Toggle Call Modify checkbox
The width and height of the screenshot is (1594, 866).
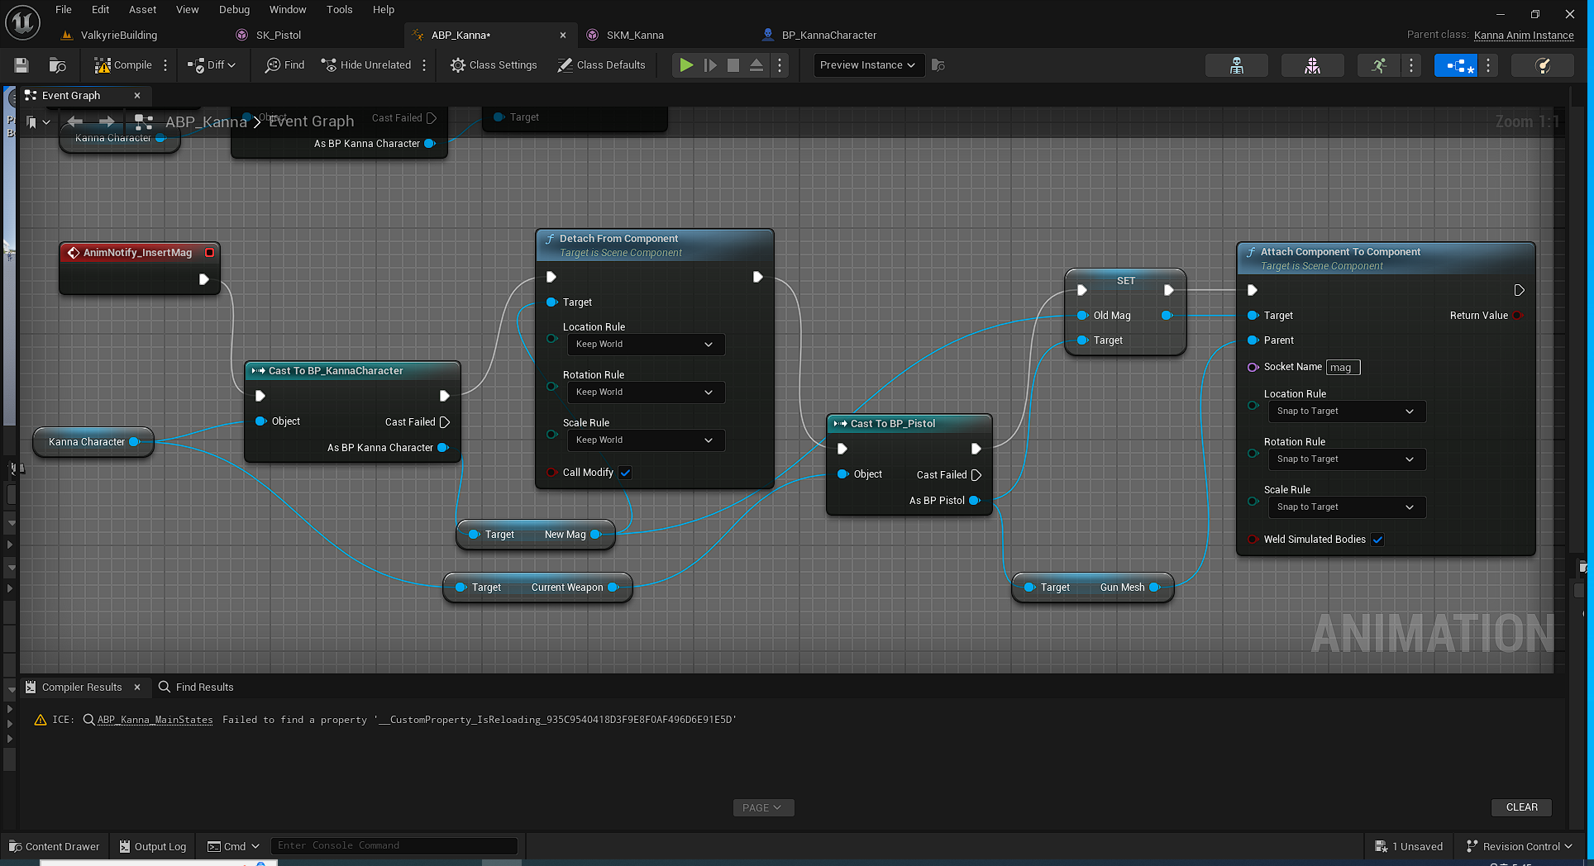626,473
